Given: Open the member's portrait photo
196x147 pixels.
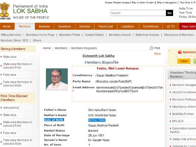Looking at the screenshot, I should tap(57, 79).
